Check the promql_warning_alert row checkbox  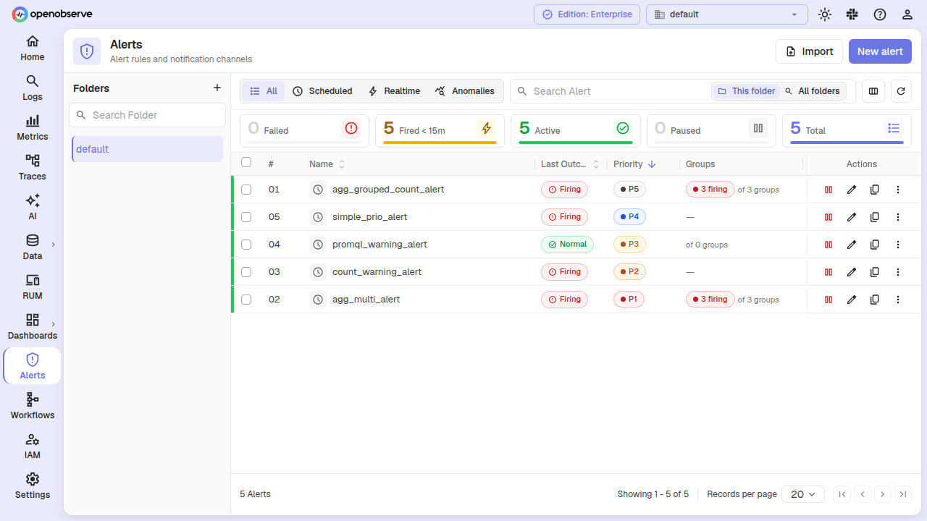tap(246, 245)
